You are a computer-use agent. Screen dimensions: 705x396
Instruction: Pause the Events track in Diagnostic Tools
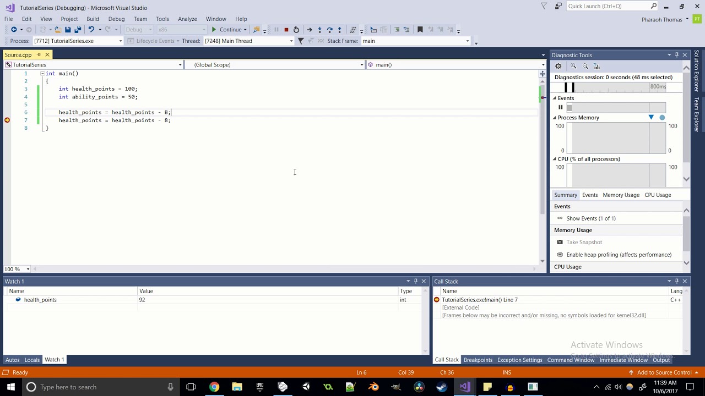pos(560,107)
